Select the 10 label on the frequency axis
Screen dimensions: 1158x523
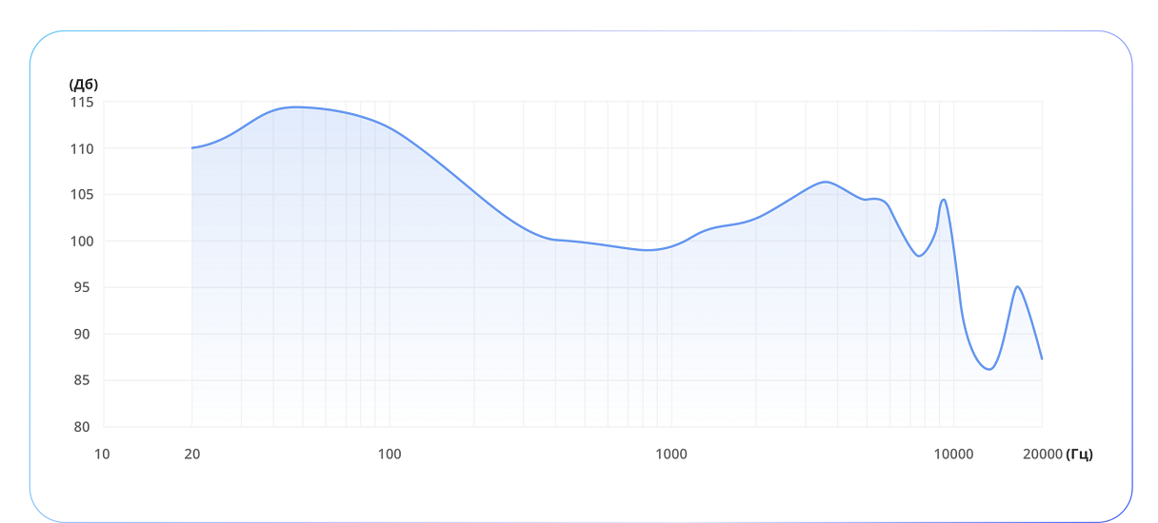[102, 454]
